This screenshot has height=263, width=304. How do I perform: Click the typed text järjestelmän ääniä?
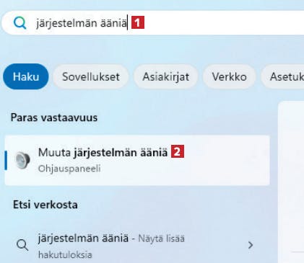click(82, 23)
